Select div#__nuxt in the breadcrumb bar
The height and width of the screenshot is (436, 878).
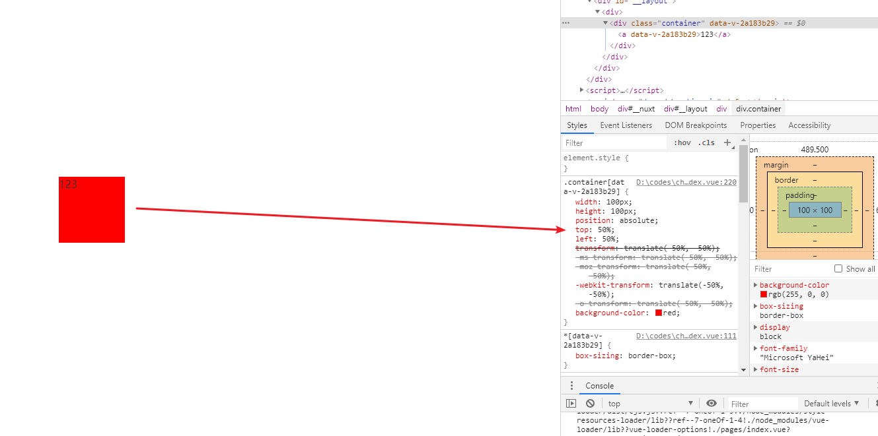(636, 109)
